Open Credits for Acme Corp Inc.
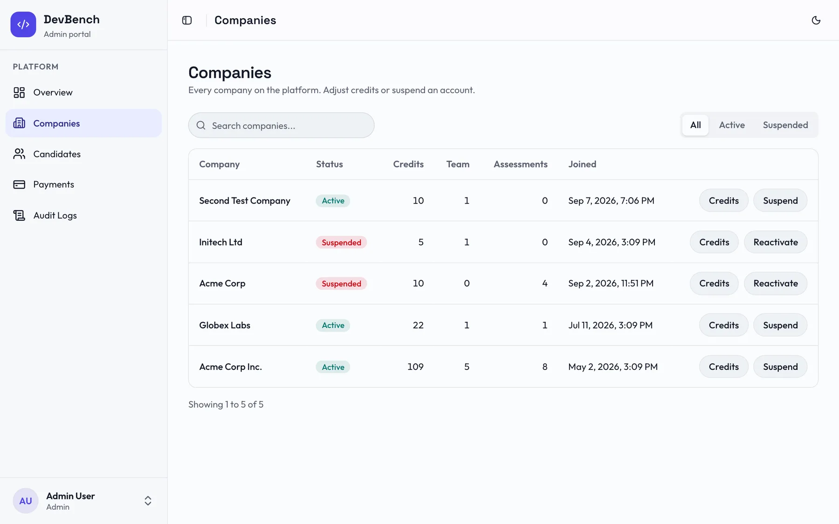 click(723, 367)
